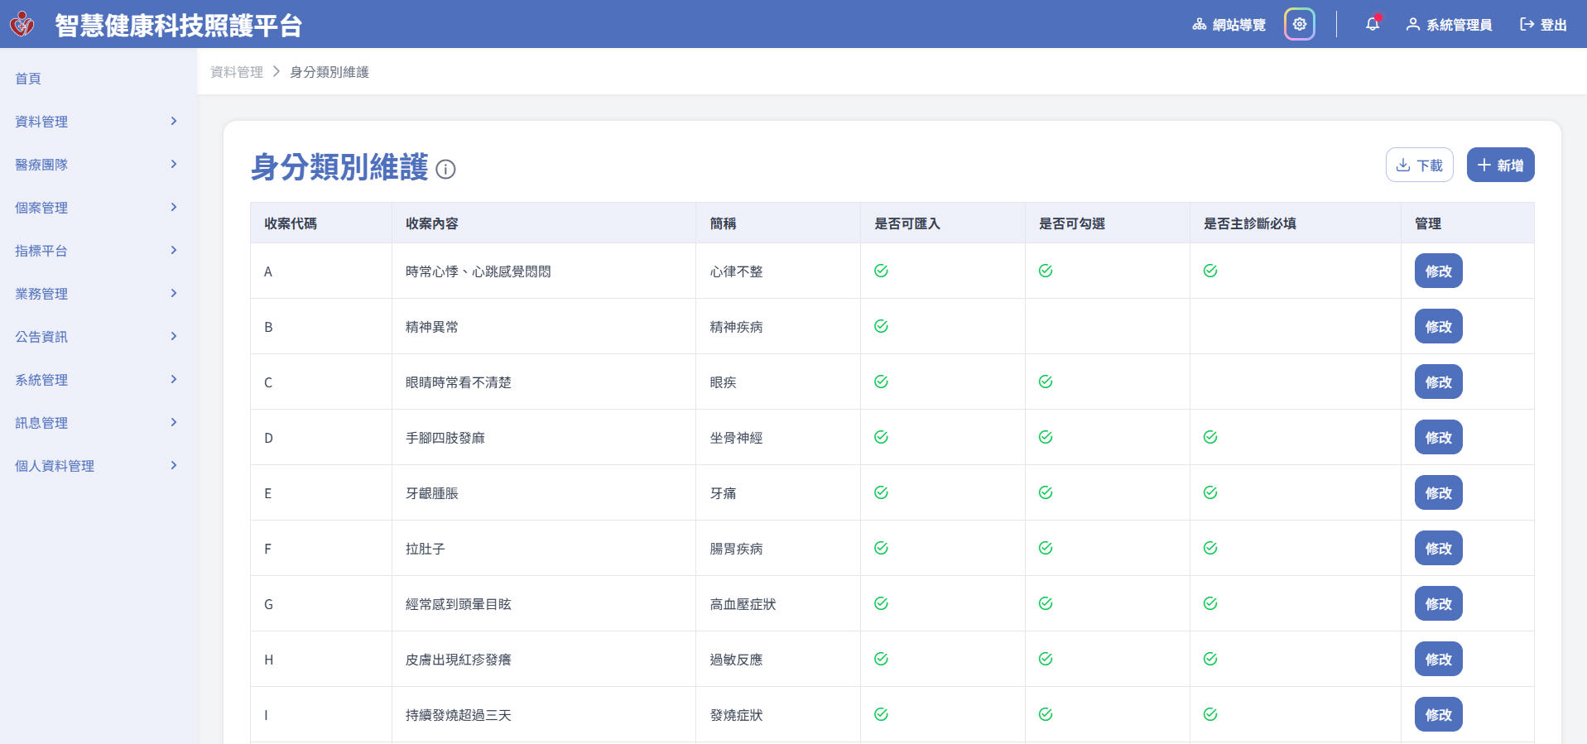Click the 下載 download button
Viewport: 1587px width, 744px height.
(1419, 165)
